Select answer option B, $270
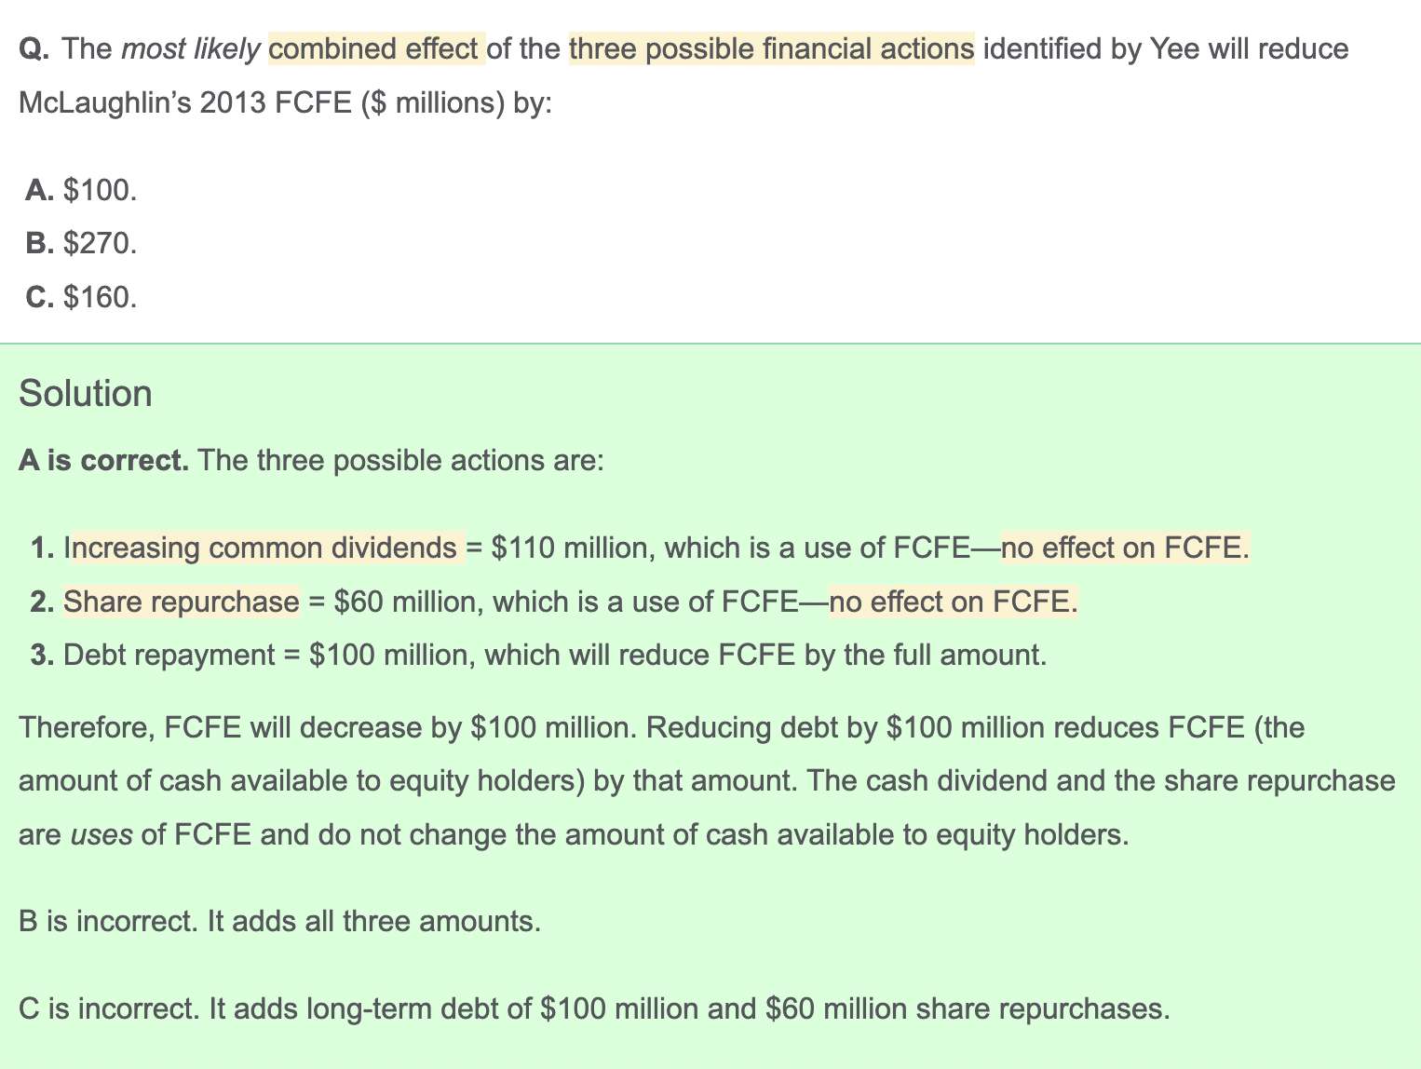The height and width of the screenshot is (1069, 1421). coord(82,244)
